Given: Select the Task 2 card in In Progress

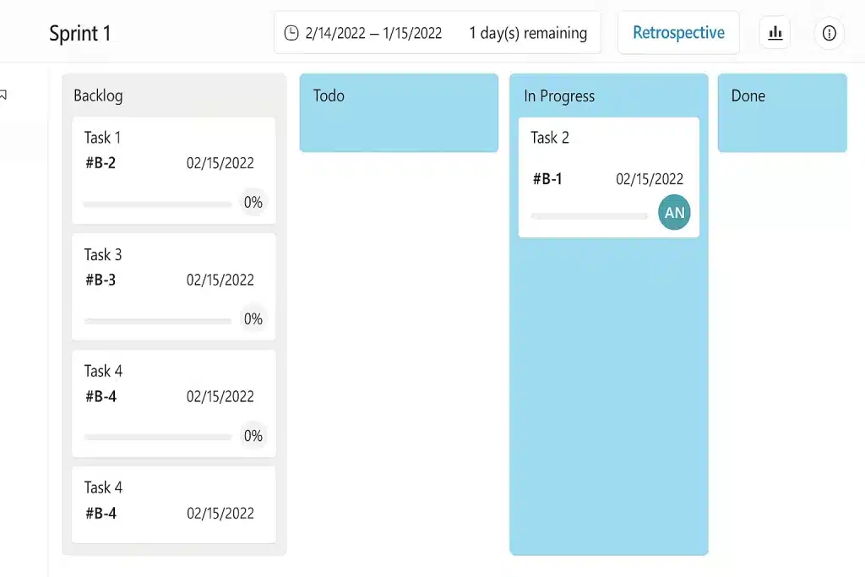Looking at the screenshot, I should tap(608, 177).
